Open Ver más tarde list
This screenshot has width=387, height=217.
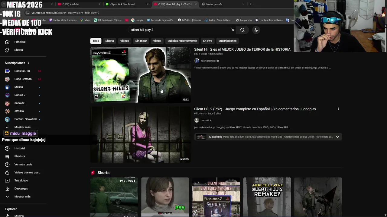[x=23, y=164]
